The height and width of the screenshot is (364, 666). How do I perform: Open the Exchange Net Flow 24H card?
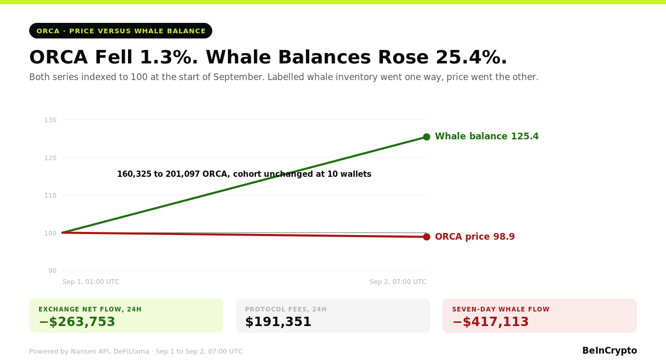pos(126,316)
